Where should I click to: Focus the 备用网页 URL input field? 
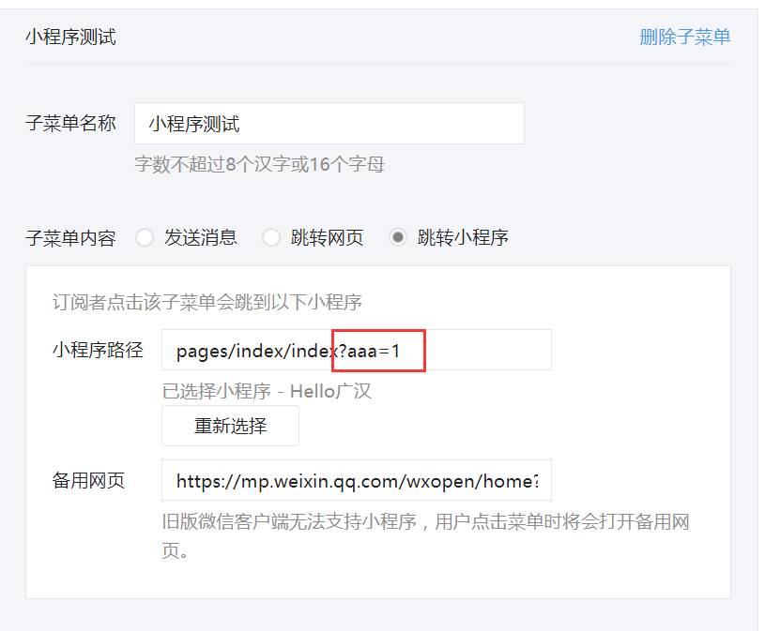coord(357,480)
